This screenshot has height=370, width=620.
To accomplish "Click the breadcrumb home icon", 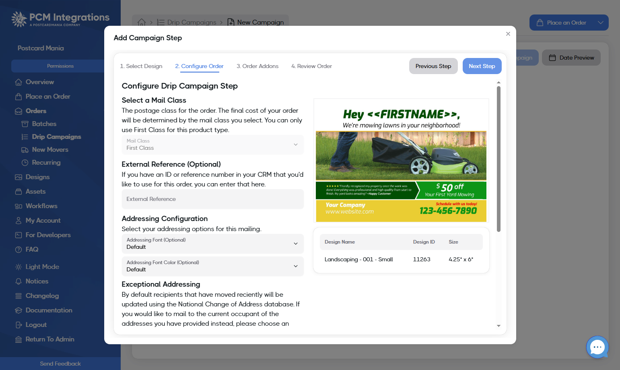I will (x=142, y=22).
